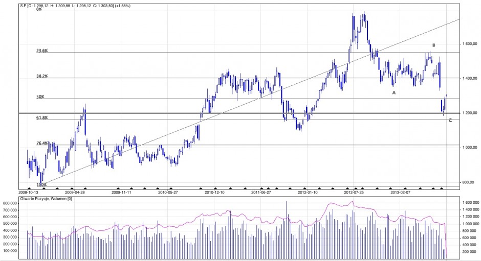The image size is (481, 261).
Task: Select the wave label A on the chart
Action: 393,93
